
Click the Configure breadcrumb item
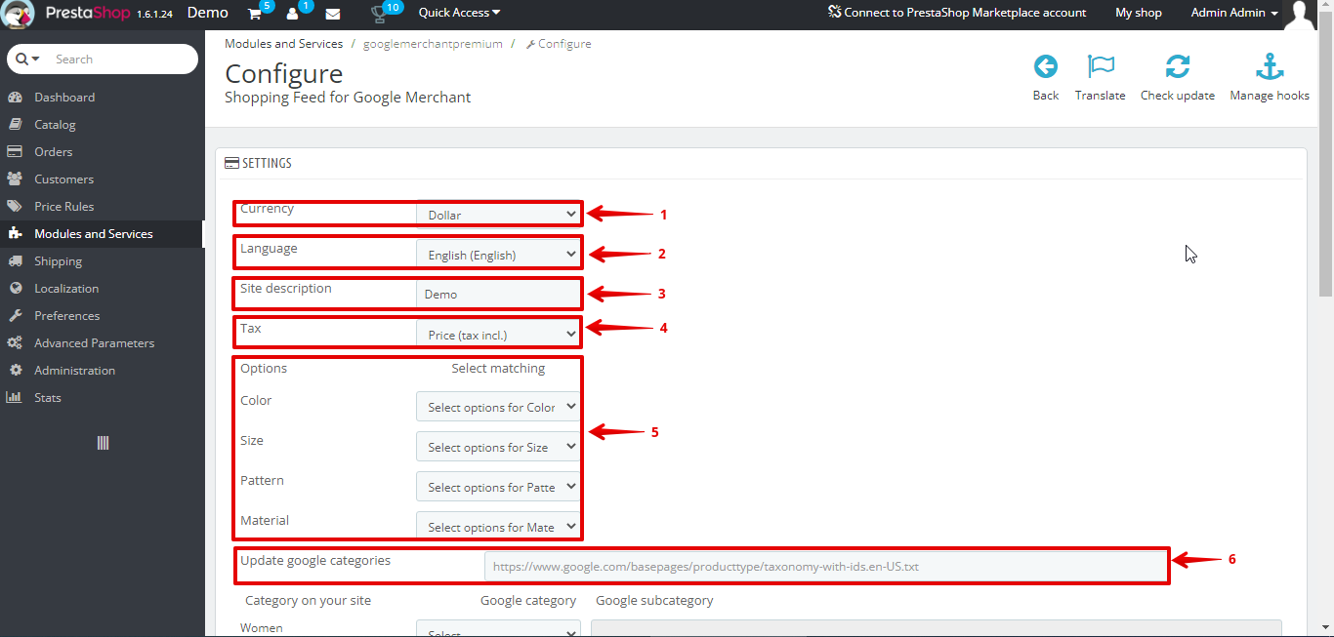(x=559, y=44)
